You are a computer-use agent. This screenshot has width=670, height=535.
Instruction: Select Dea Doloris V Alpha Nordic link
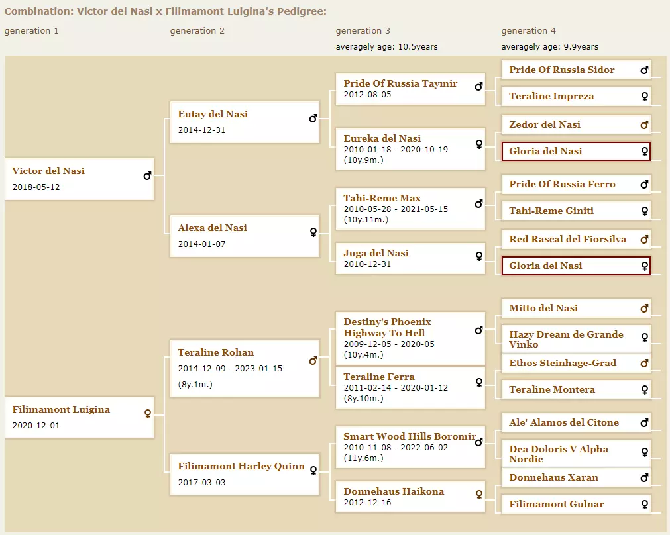click(x=559, y=454)
